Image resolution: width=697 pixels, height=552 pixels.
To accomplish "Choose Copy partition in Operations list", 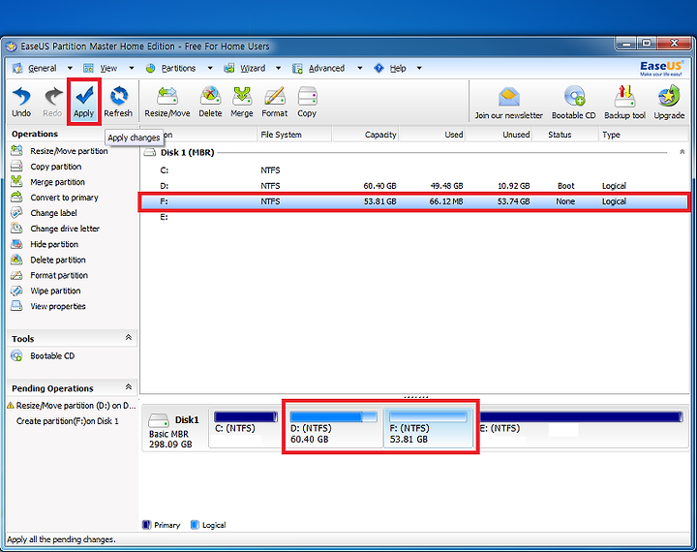I will pyautogui.click(x=46, y=167).
